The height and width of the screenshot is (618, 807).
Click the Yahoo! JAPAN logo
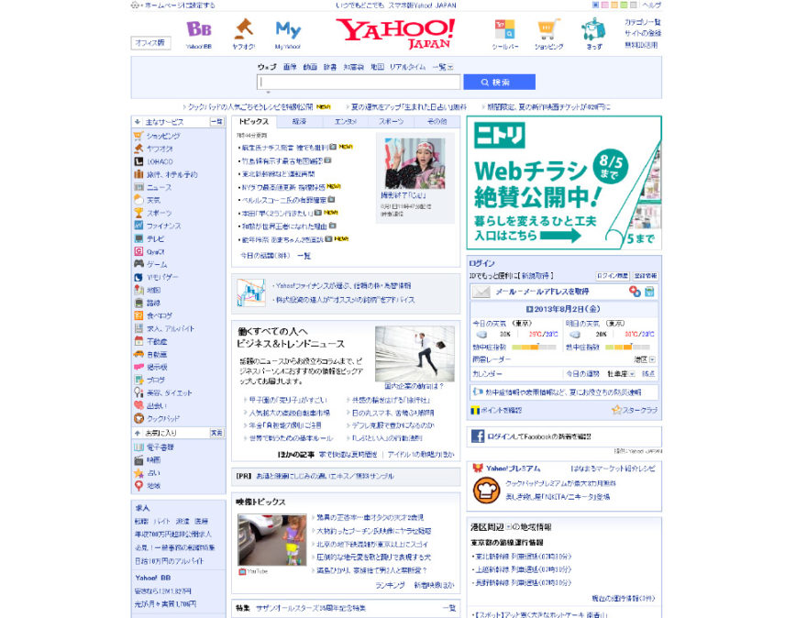tap(395, 33)
